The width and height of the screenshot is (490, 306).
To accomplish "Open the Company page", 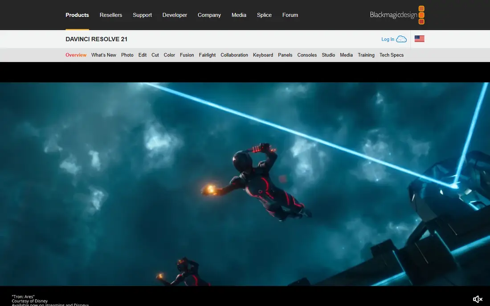I will click(209, 15).
